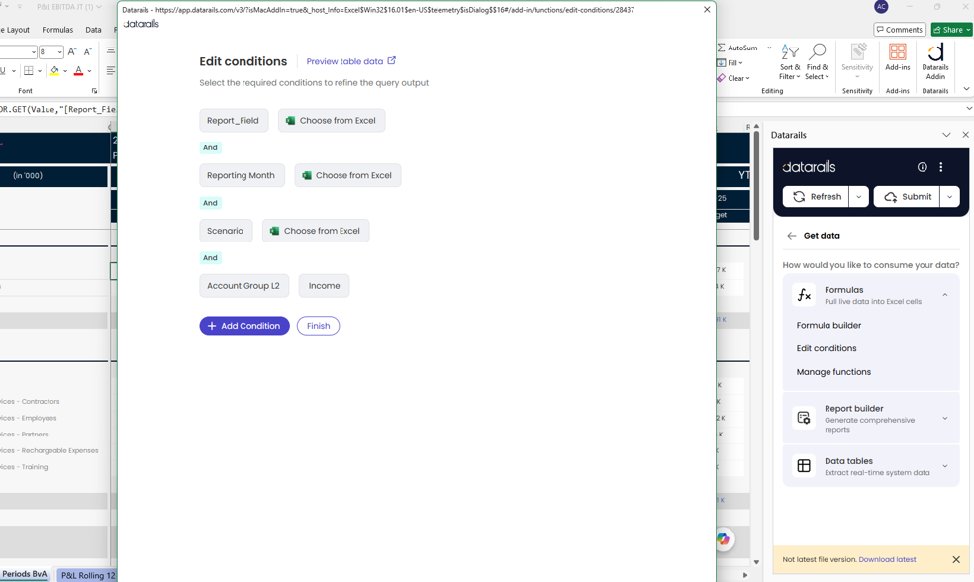The width and height of the screenshot is (974, 582).
Task: Click the Add Condition button
Action: click(244, 326)
